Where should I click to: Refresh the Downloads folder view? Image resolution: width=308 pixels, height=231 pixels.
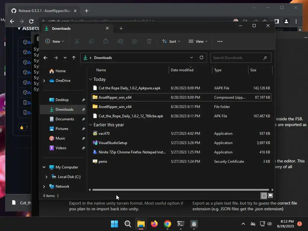[201, 57]
